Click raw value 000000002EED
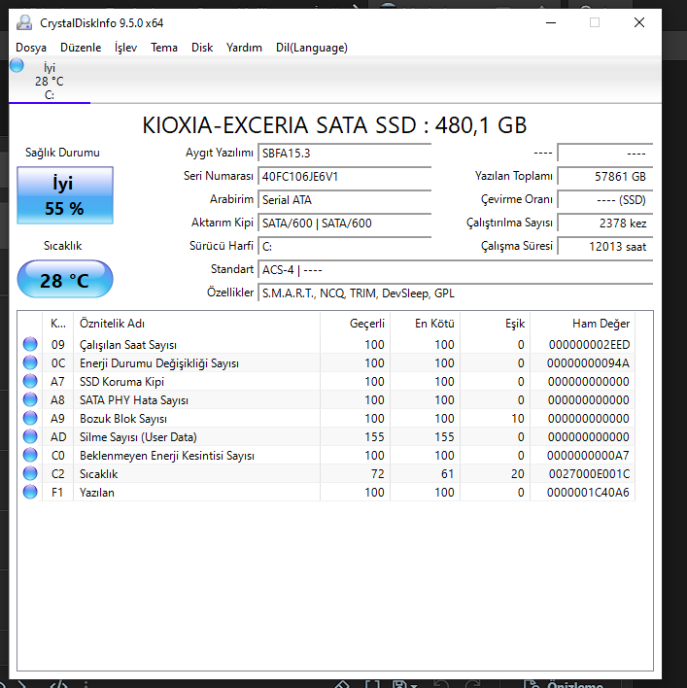Image resolution: width=687 pixels, height=688 pixels. (x=589, y=345)
